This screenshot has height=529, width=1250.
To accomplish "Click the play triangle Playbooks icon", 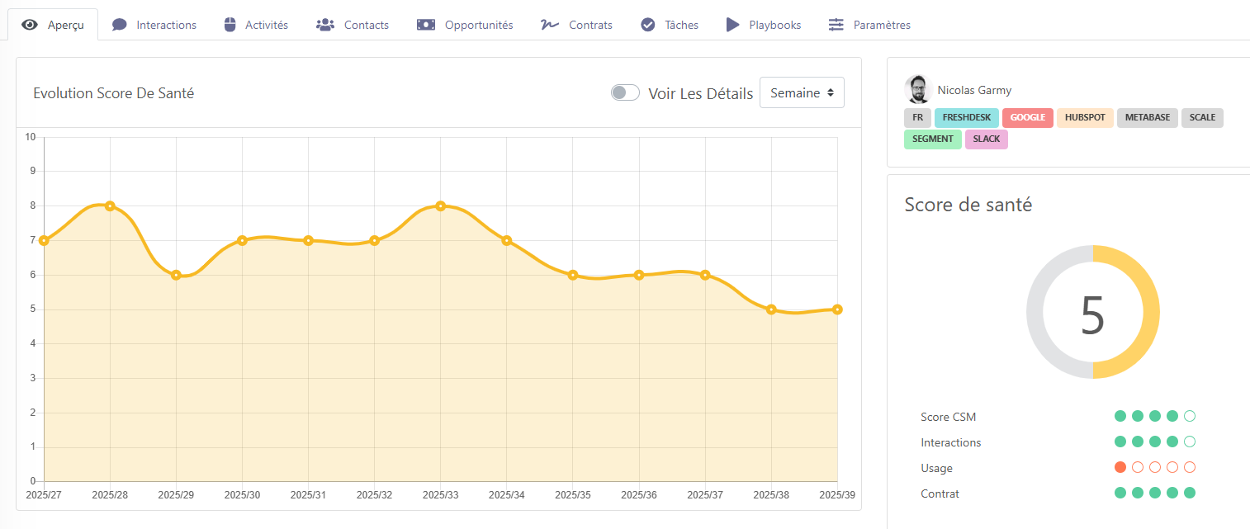I will point(732,25).
